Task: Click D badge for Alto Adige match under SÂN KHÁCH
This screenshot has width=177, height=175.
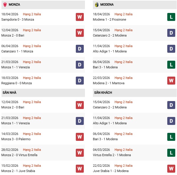Action: [x=171, y=120]
